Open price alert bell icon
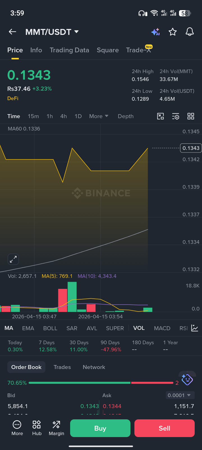The width and height of the screenshot is (202, 450). coord(190,32)
